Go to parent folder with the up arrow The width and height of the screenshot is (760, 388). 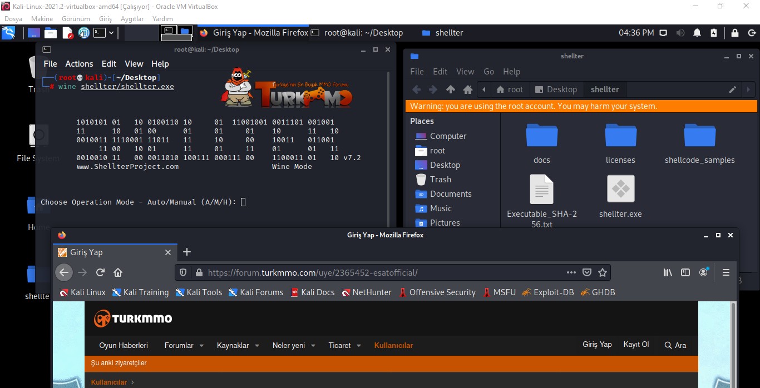pos(451,89)
